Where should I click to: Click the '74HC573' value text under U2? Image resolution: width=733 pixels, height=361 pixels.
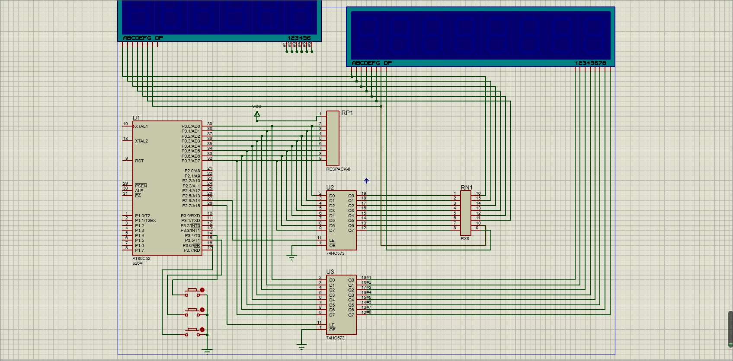335,253
